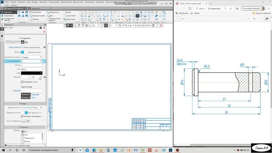The height and width of the screenshot is (153, 272).
Task: Collapse the Координаты section
Action: point(25,38)
